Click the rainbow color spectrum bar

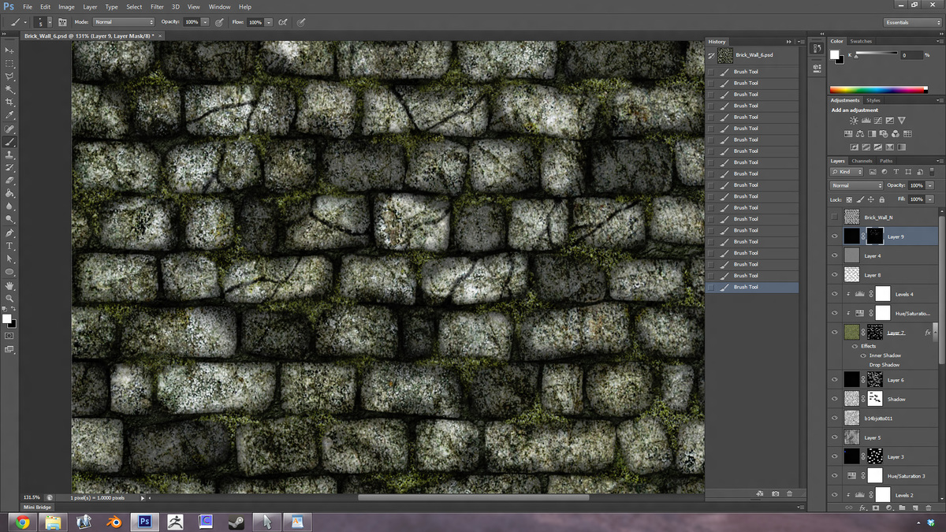(x=875, y=89)
